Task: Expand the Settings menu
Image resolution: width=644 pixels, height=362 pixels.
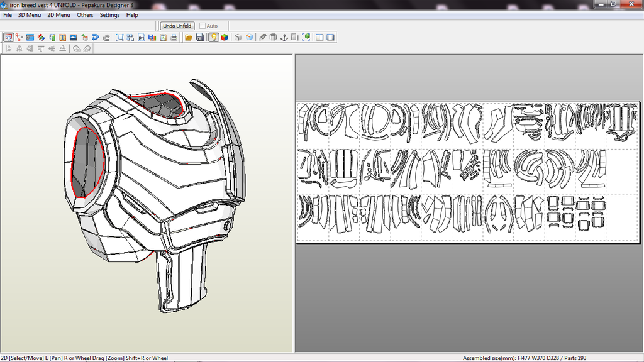Action: point(109,15)
